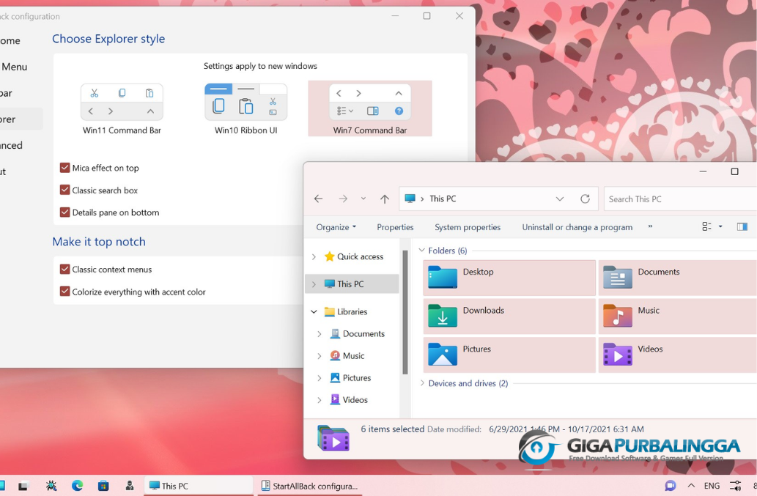
Task: Click the Up one level arrow
Action: [384, 199]
